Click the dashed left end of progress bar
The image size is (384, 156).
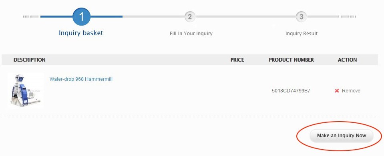click(31, 17)
